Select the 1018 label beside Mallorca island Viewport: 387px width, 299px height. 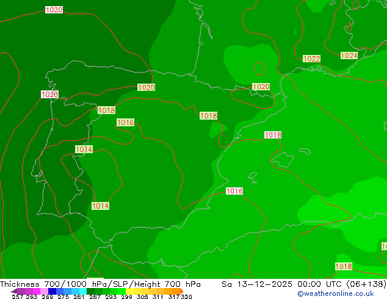(273, 135)
